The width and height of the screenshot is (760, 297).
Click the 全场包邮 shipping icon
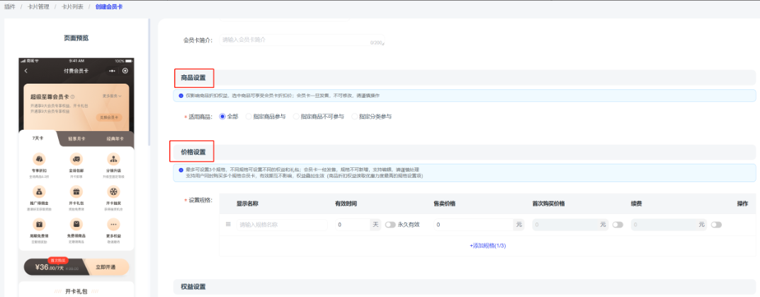point(76,159)
